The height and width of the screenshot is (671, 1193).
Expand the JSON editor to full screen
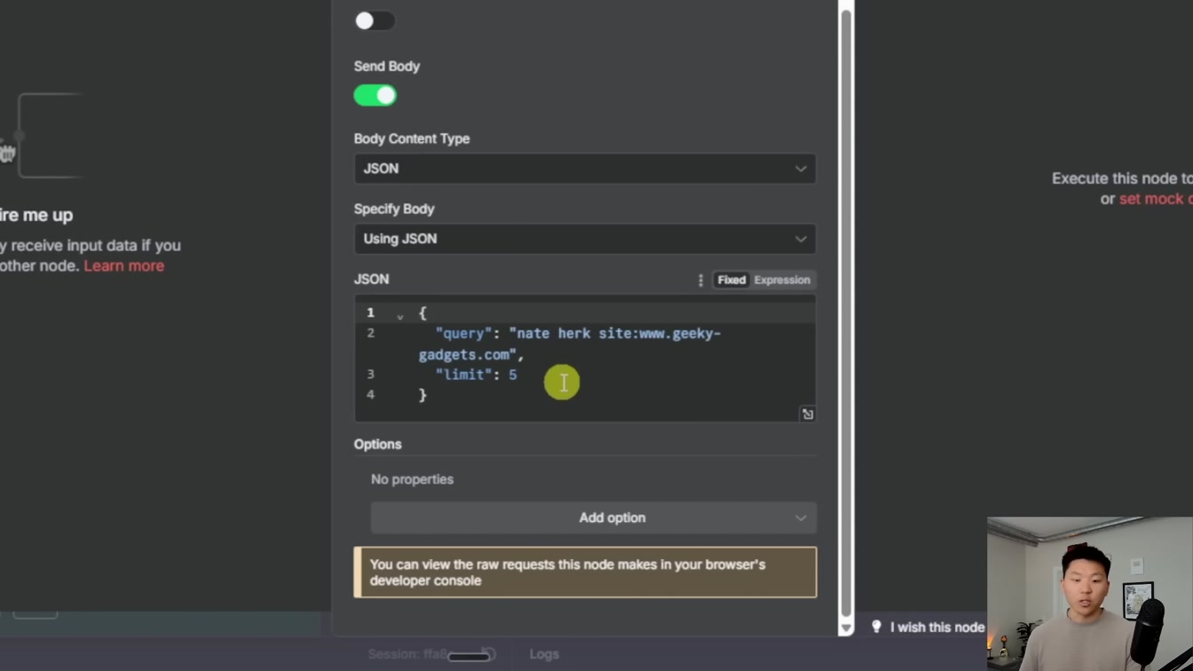coord(808,414)
